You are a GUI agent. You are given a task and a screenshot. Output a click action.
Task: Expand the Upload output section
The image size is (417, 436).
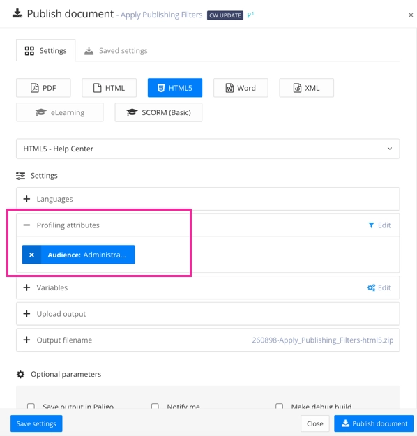click(x=26, y=314)
